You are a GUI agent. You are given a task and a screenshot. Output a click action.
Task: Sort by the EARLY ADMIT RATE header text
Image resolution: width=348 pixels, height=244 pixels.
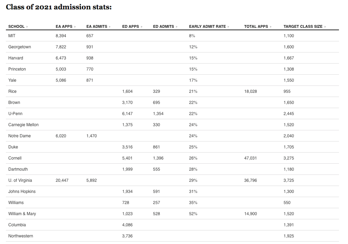[207, 26]
